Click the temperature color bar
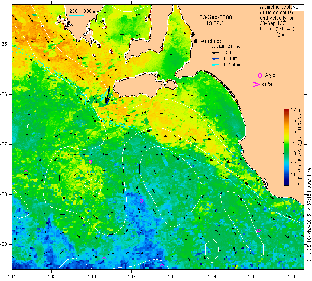The height and width of the screenshot is (281, 312). click(x=286, y=147)
